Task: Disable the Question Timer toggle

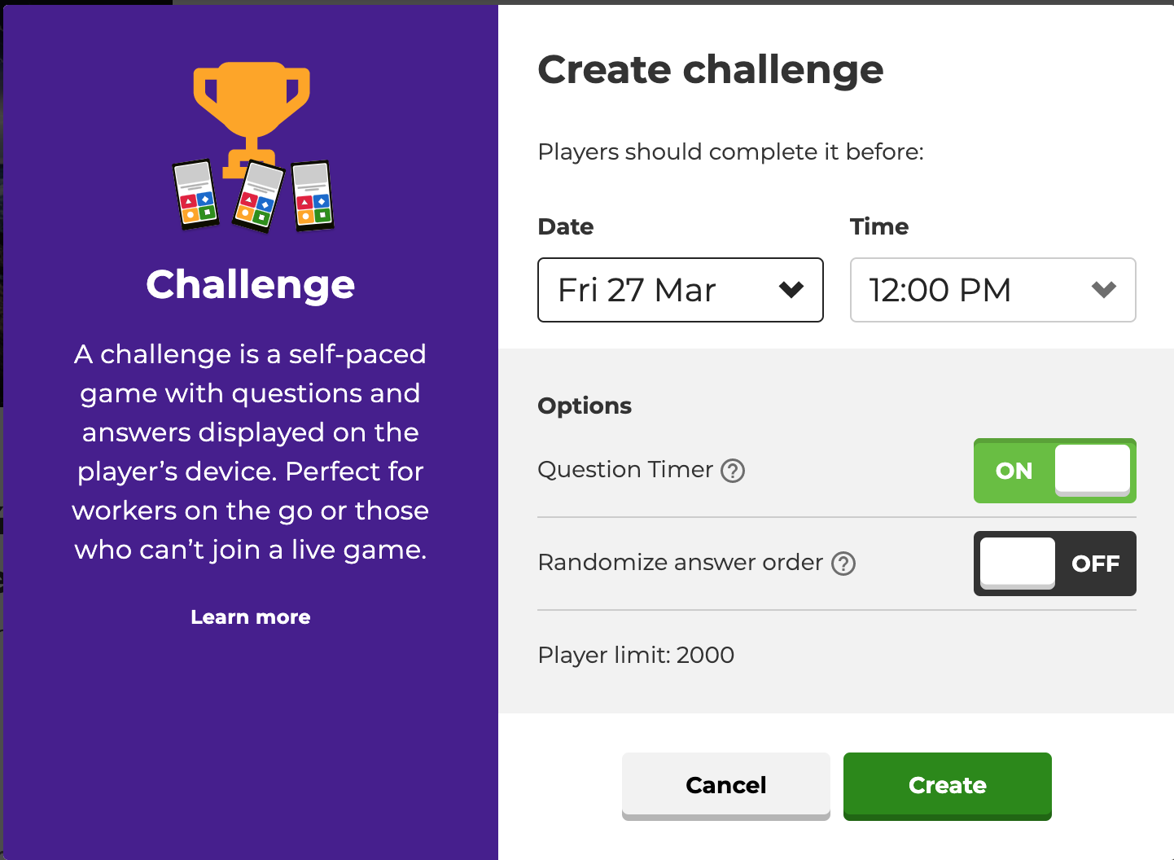Action: click(1055, 471)
